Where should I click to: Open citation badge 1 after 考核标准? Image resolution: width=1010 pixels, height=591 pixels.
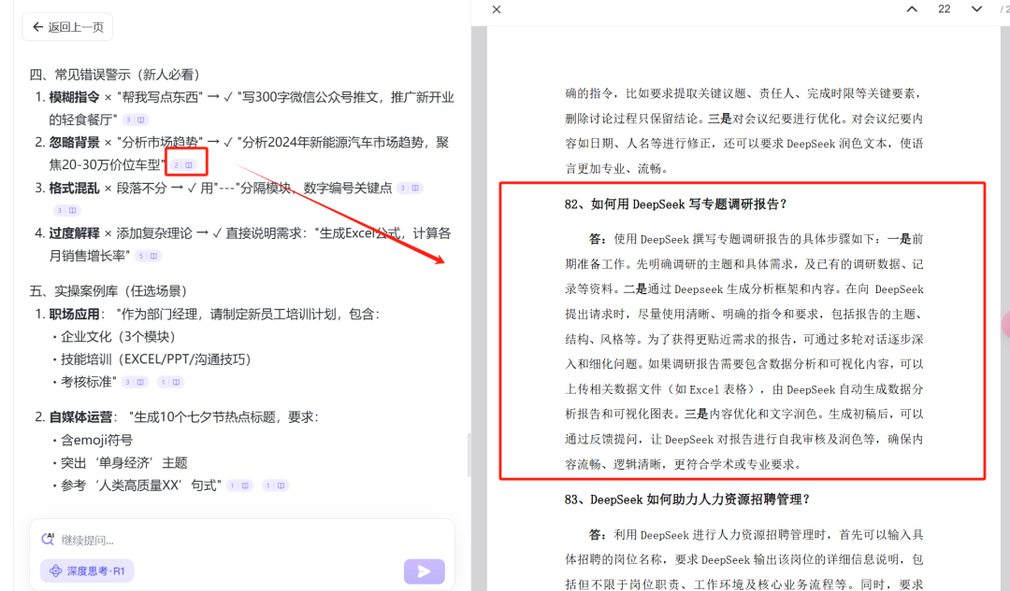point(171,382)
